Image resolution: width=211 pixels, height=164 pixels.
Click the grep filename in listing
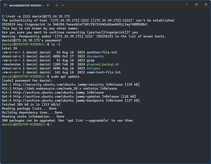click(x=91, y=60)
